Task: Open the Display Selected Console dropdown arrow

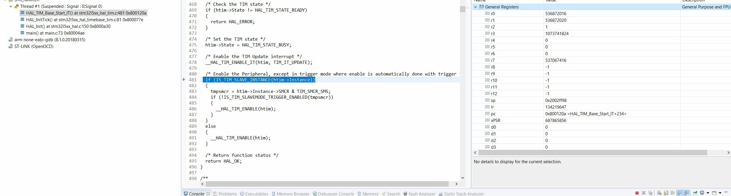Action: (x=708, y=193)
